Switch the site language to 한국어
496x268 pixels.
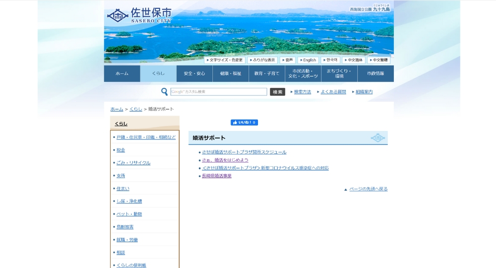(x=330, y=60)
